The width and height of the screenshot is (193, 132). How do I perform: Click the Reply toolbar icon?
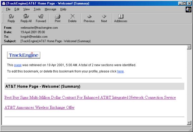pos(11,18)
